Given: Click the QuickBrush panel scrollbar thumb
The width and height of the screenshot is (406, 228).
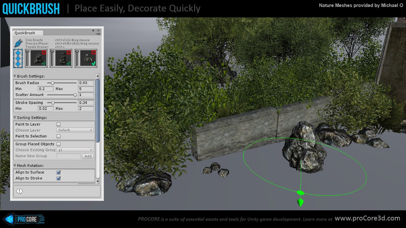Looking at the screenshot, I should 98,110.
